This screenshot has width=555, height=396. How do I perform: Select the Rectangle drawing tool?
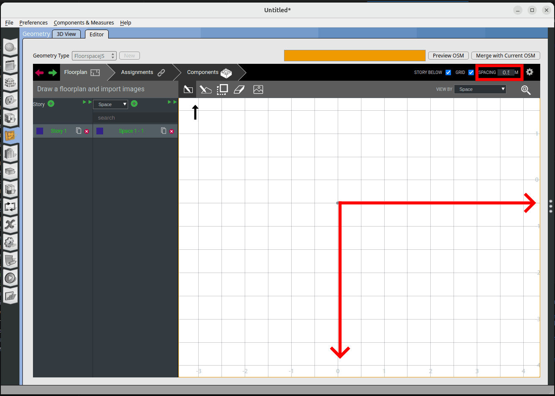click(188, 89)
